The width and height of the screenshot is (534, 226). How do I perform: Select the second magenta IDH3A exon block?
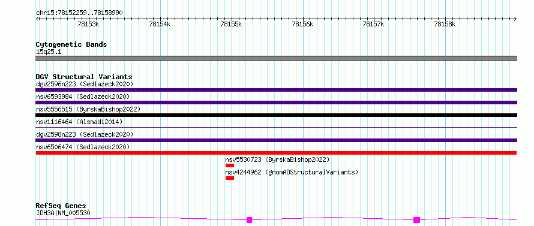[416, 220]
